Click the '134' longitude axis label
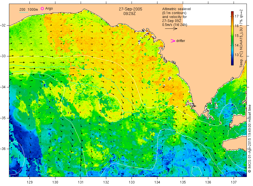253x186 pixels. 157,182
